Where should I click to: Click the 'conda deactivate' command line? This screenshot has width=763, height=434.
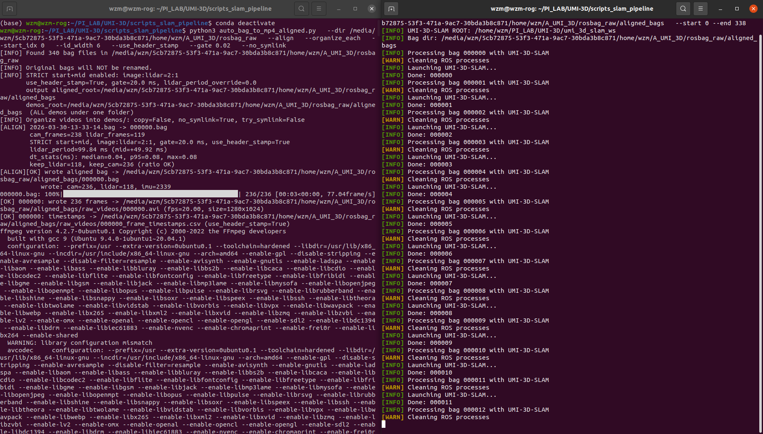coord(245,23)
